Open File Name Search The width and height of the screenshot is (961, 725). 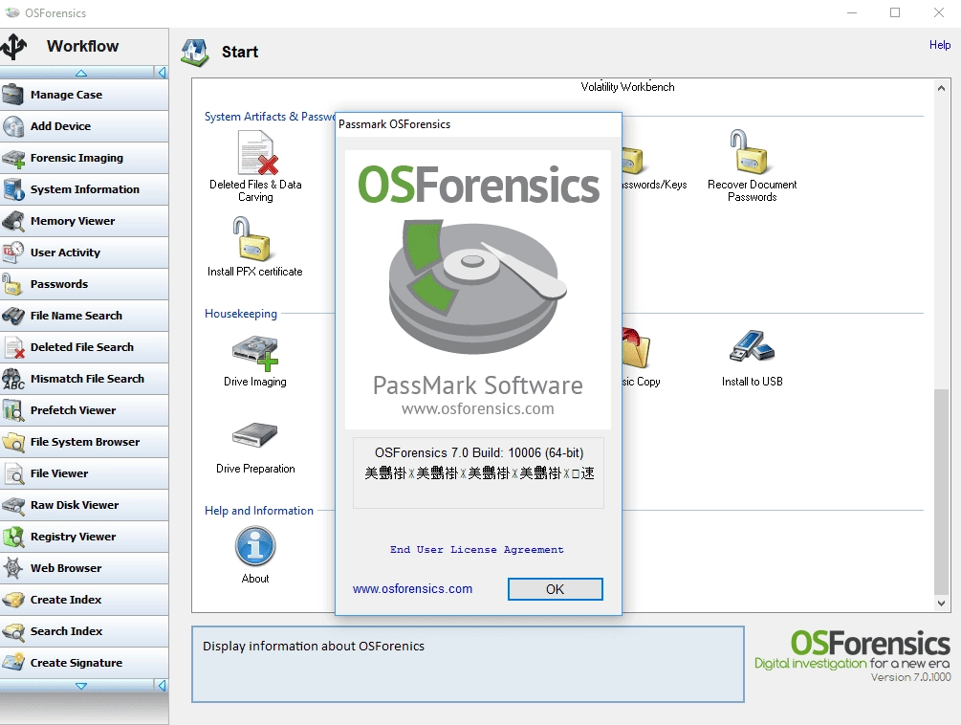84,316
